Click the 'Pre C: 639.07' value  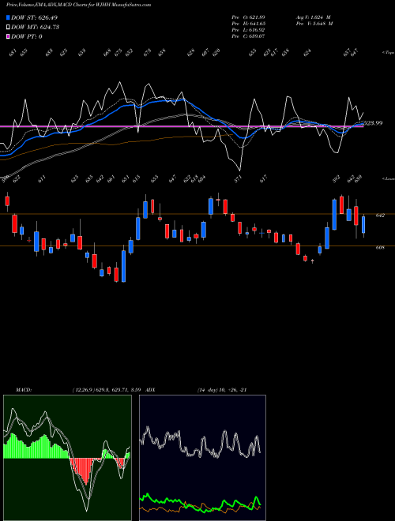click(x=248, y=36)
